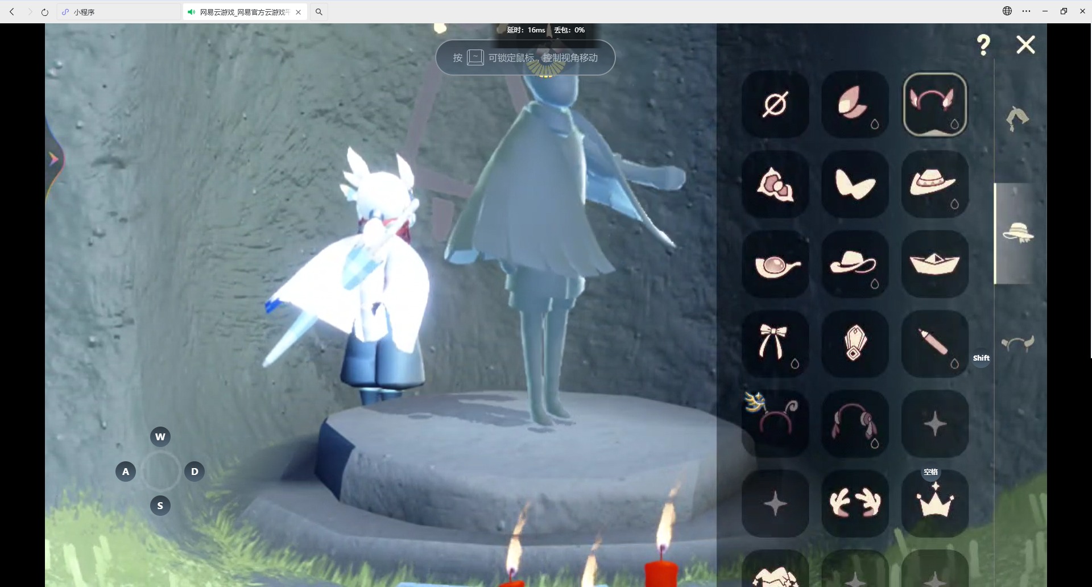Open the three-dots more menu
Screen dimensions: 1092x587
(x=1026, y=11)
